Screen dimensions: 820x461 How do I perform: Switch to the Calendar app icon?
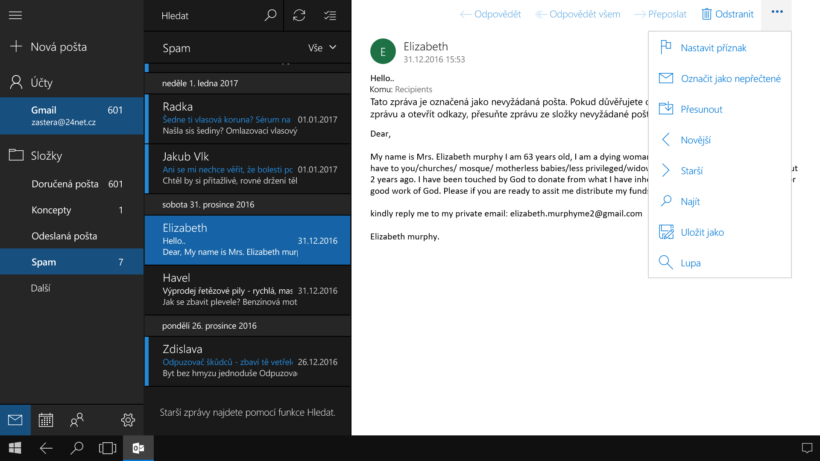46,420
